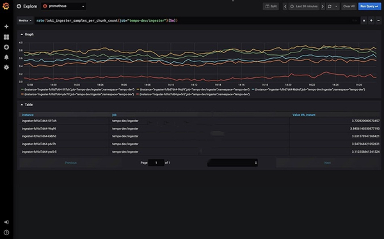Sort table by Value #A_instant column header
Image resolution: width=384 pixels, height=239 pixels.
pyautogui.click(x=303, y=115)
